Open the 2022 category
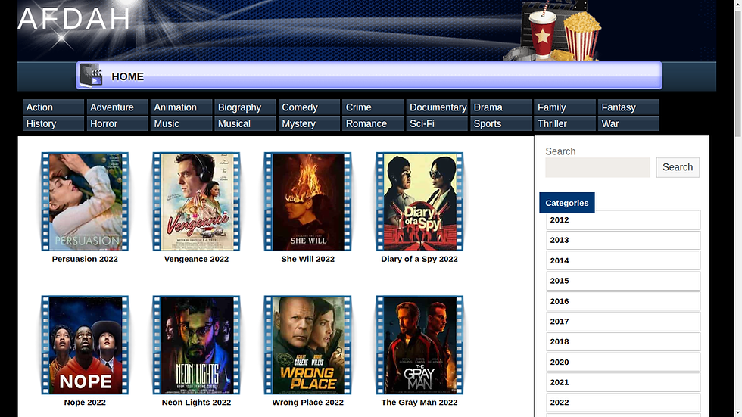The width and height of the screenshot is (742, 417). [x=623, y=403]
